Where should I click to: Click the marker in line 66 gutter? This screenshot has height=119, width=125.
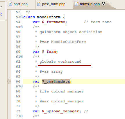(9, 81)
